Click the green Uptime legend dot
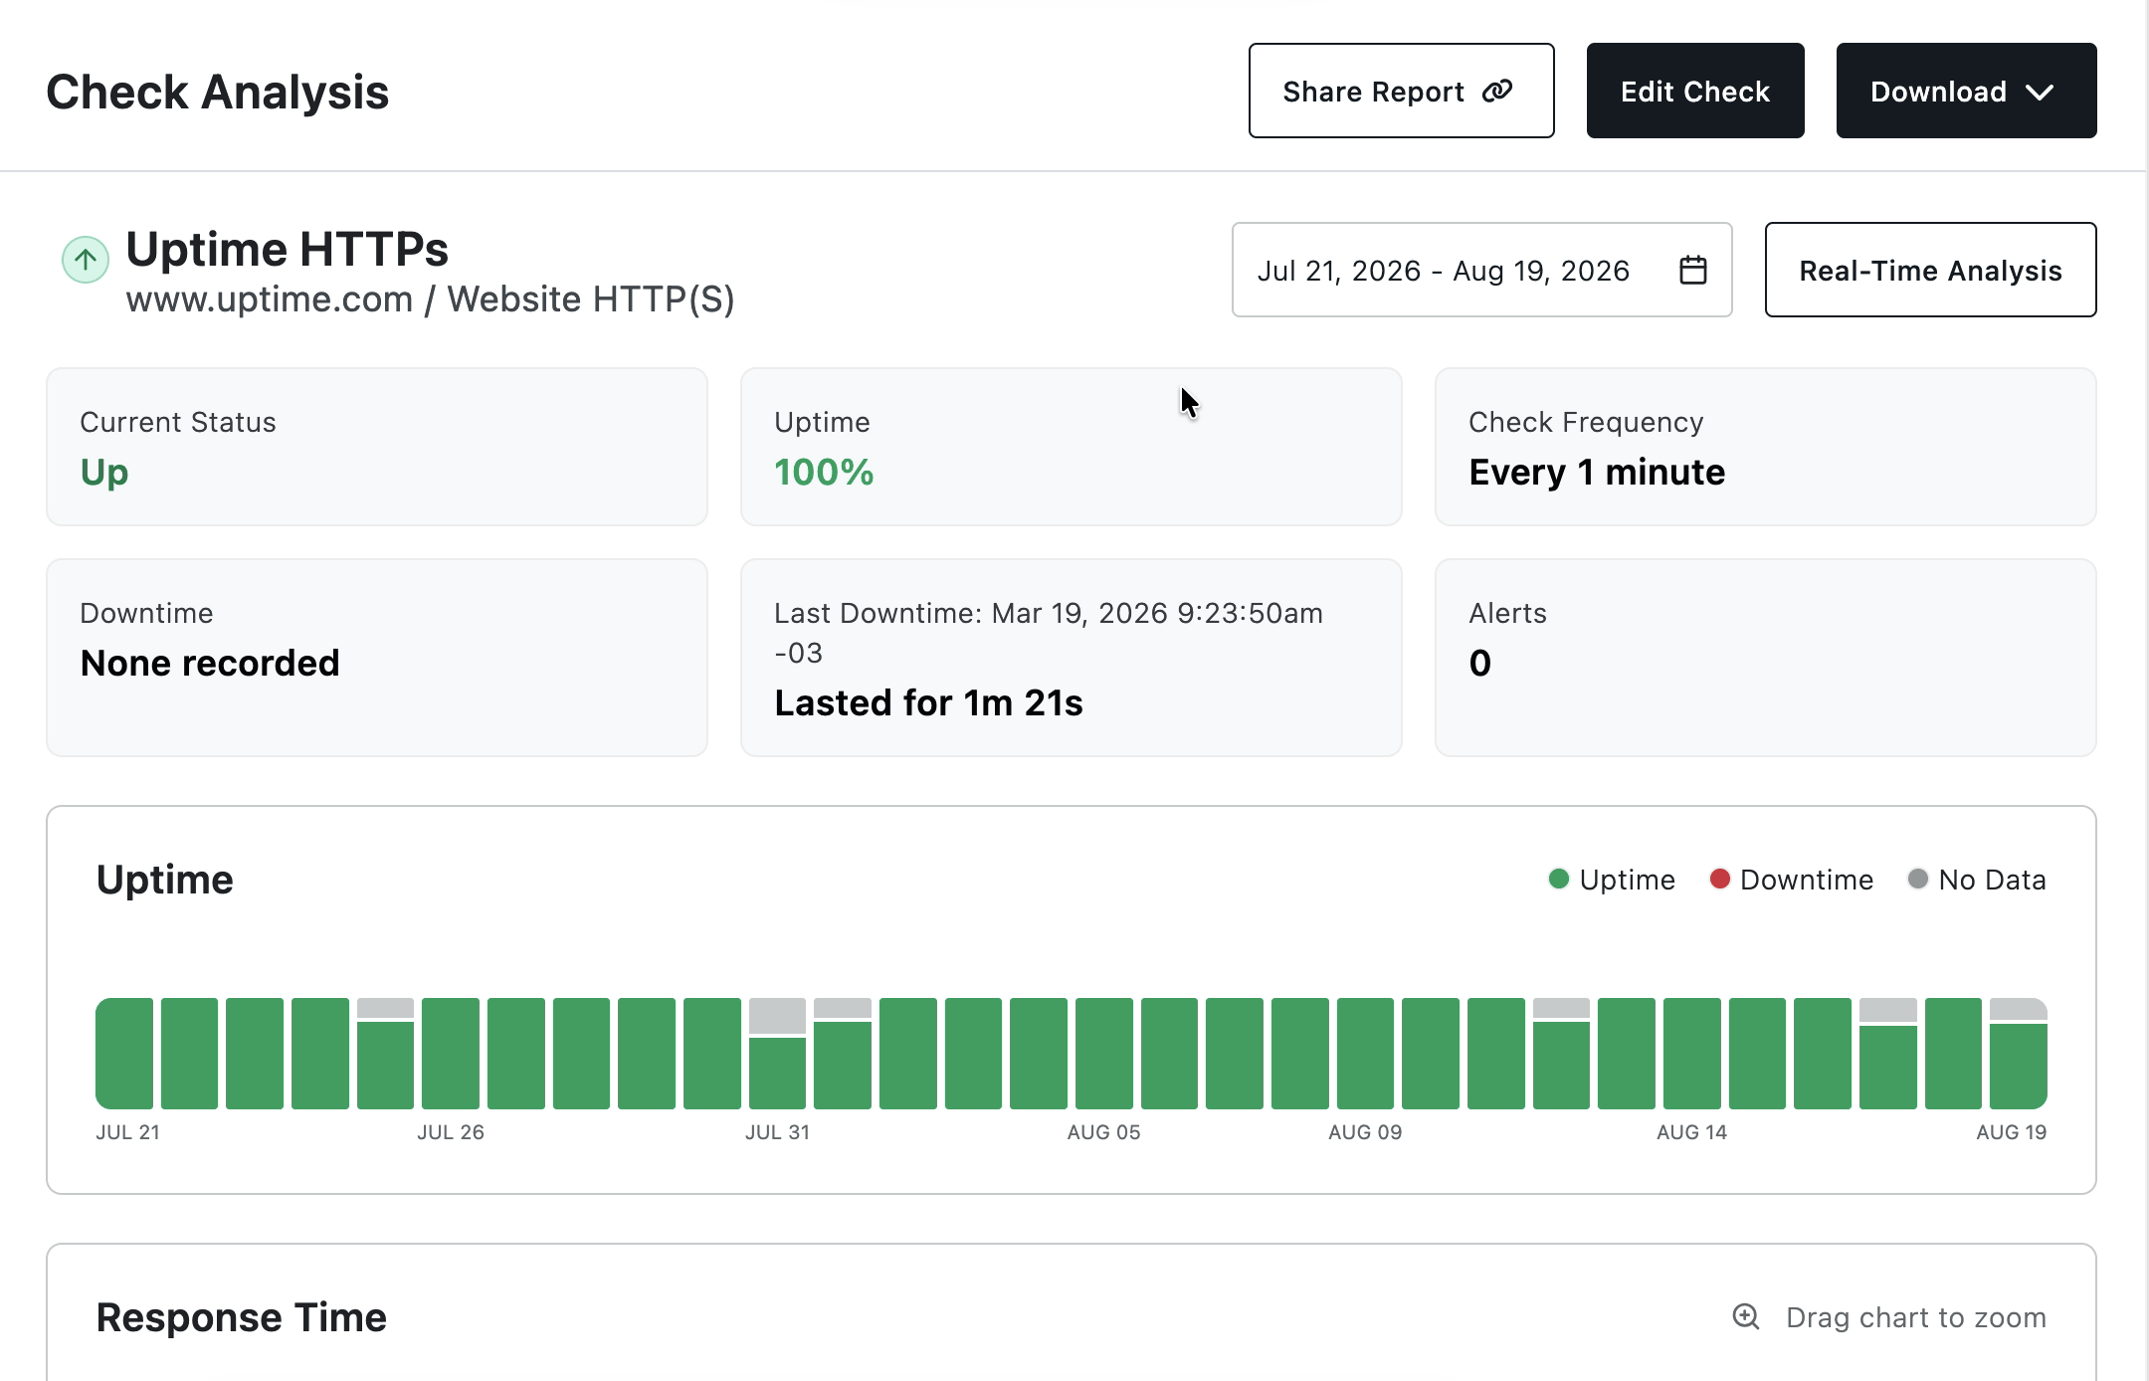Viewport: 2149px width, 1381px height. (1559, 879)
